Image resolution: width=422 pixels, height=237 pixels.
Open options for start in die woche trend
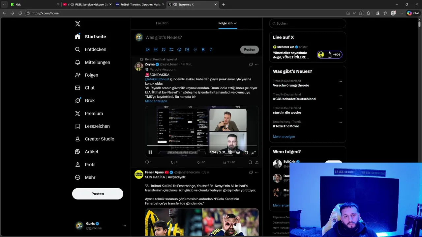coord(340,109)
